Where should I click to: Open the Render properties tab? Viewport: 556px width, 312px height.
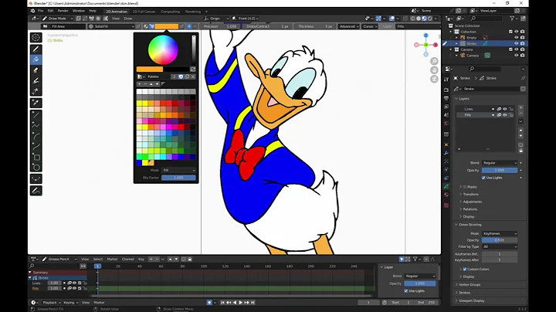tap(446, 90)
